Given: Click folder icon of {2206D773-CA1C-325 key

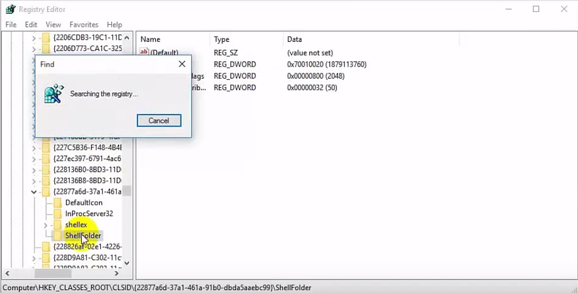Looking at the screenshot, I should point(46,48).
